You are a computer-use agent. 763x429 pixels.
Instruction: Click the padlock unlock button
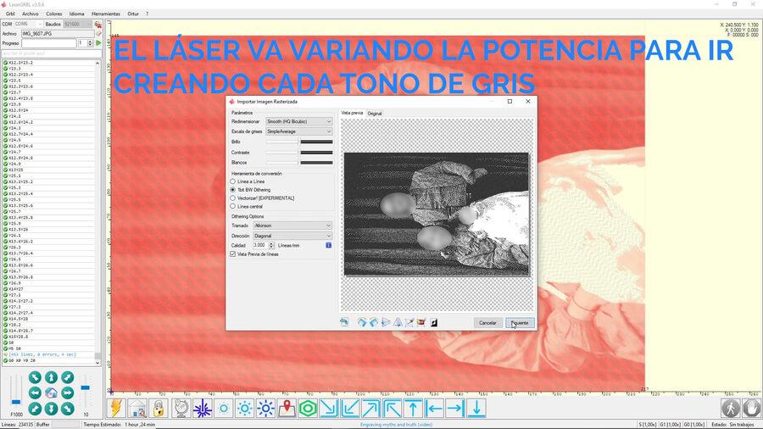coord(159,408)
